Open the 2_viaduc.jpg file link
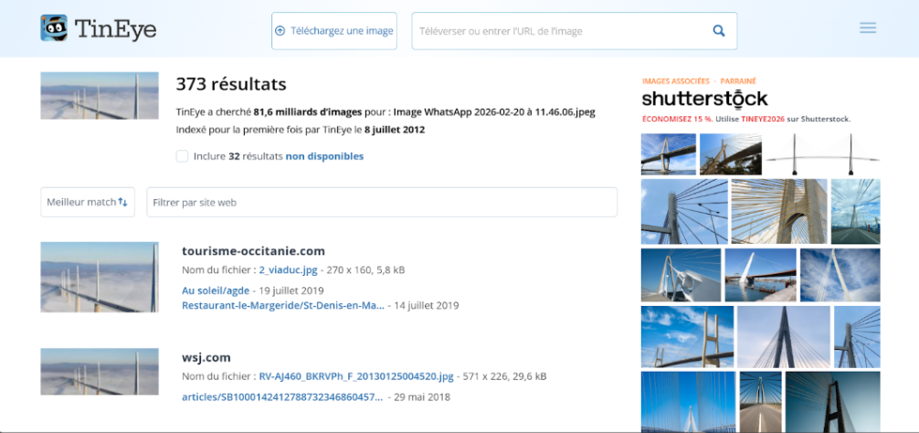The width and height of the screenshot is (919, 433). click(x=288, y=270)
